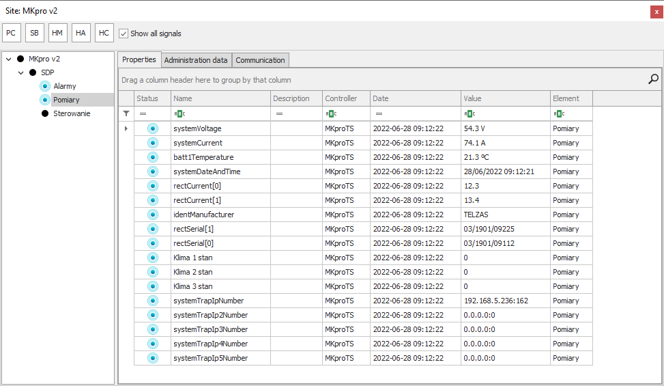Image resolution: width=664 pixels, height=386 pixels.
Task: Click the status icon of identManufacturer row
Action: click(x=153, y=215)
